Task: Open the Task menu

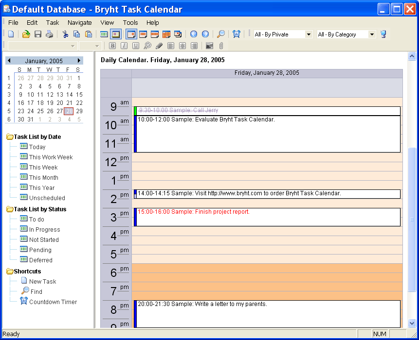Action: tap(53, 23)
